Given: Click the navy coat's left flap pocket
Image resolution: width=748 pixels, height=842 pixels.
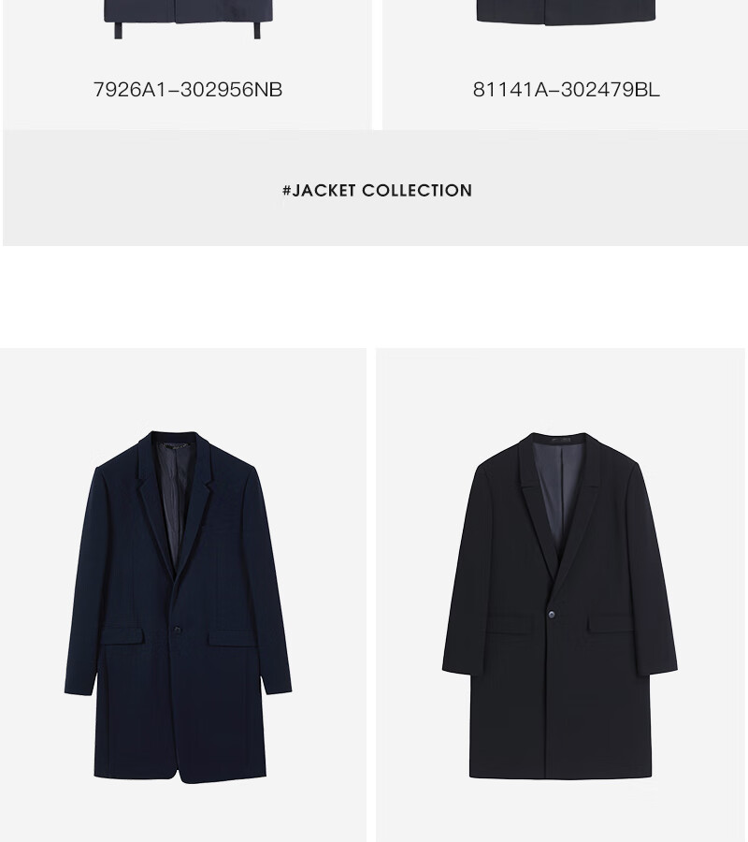Looking at the screenshot, I should pos(122,636).
